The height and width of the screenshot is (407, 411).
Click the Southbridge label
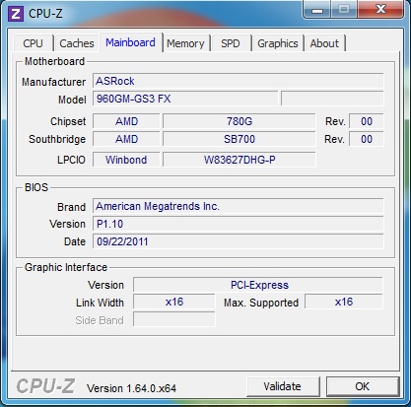pos(57,139)
